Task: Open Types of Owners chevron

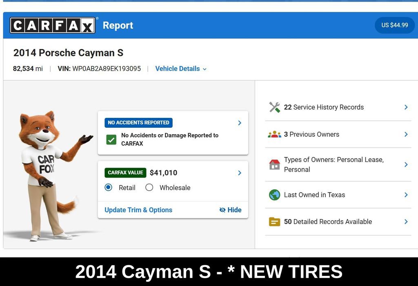Action: [406, 164]
